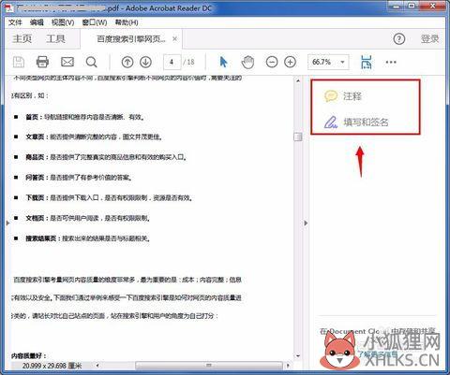
Task: Open the 66.7% zoom dropdown
Action: (328, 62)
